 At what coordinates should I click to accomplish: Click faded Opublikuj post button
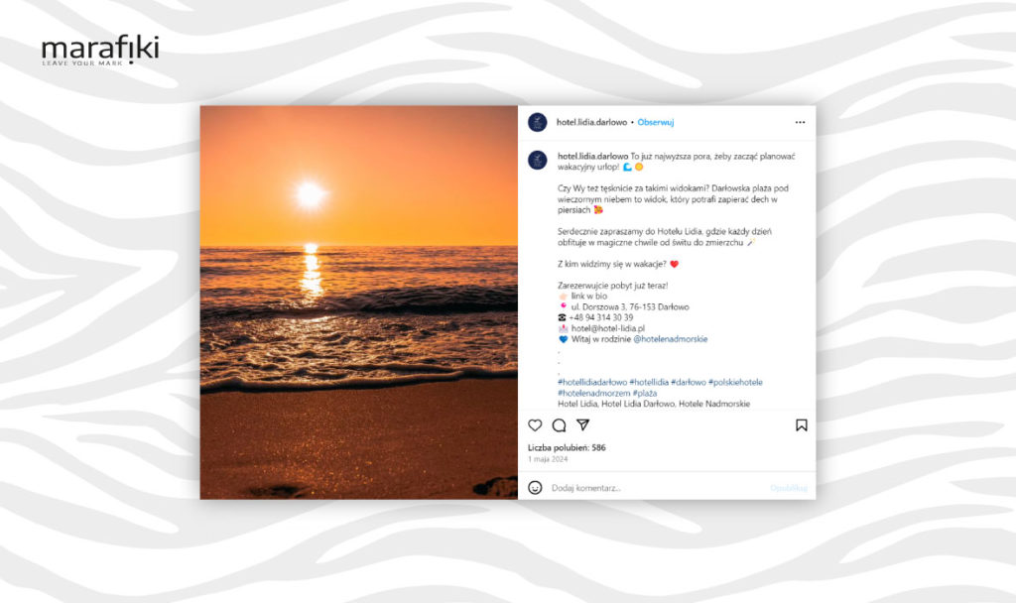(789, 488)
